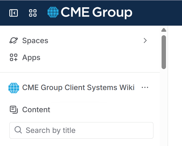Screen dimensions: 182x146
Task: Click the CME Group Client Systems Wiki globe icon
Action: pos(14,88)
